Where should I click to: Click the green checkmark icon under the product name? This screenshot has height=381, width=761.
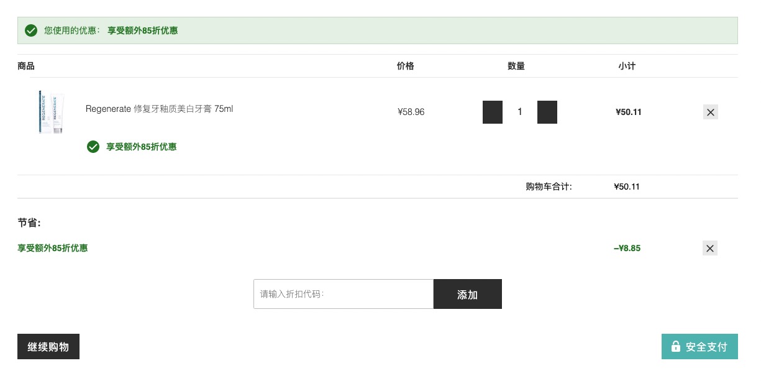pyautogui.click(x=93, y=147)
